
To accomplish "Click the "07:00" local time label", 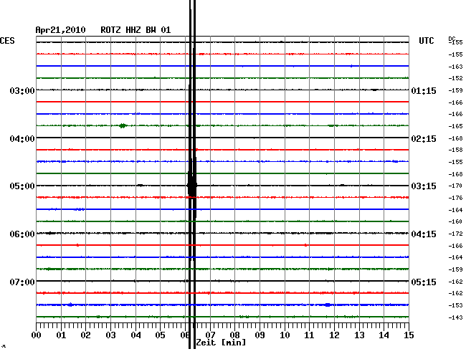I will click(22, 282).
